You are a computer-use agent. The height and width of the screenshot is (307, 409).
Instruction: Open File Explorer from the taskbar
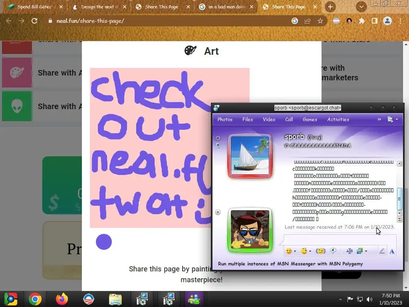click(115, 299)
